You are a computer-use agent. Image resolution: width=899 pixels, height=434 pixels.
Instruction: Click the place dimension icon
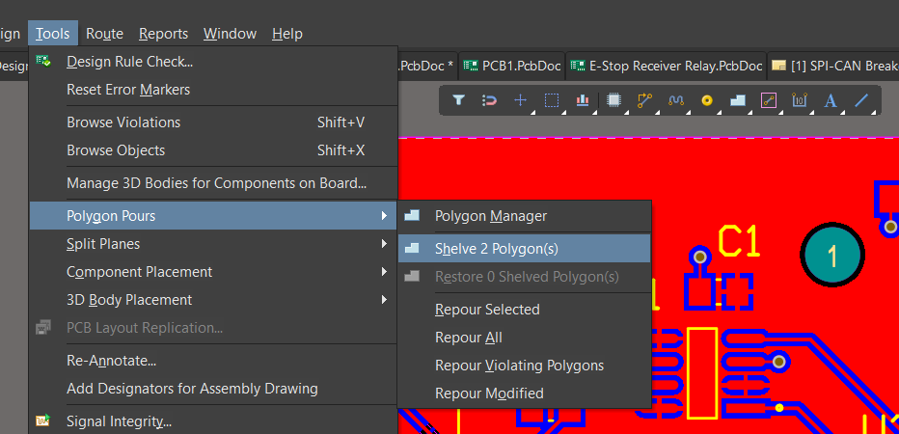tap(800, 100)
